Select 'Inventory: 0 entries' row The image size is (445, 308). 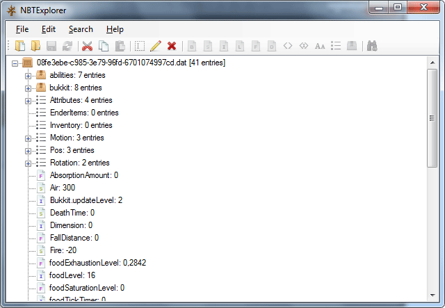pos(81,125)
